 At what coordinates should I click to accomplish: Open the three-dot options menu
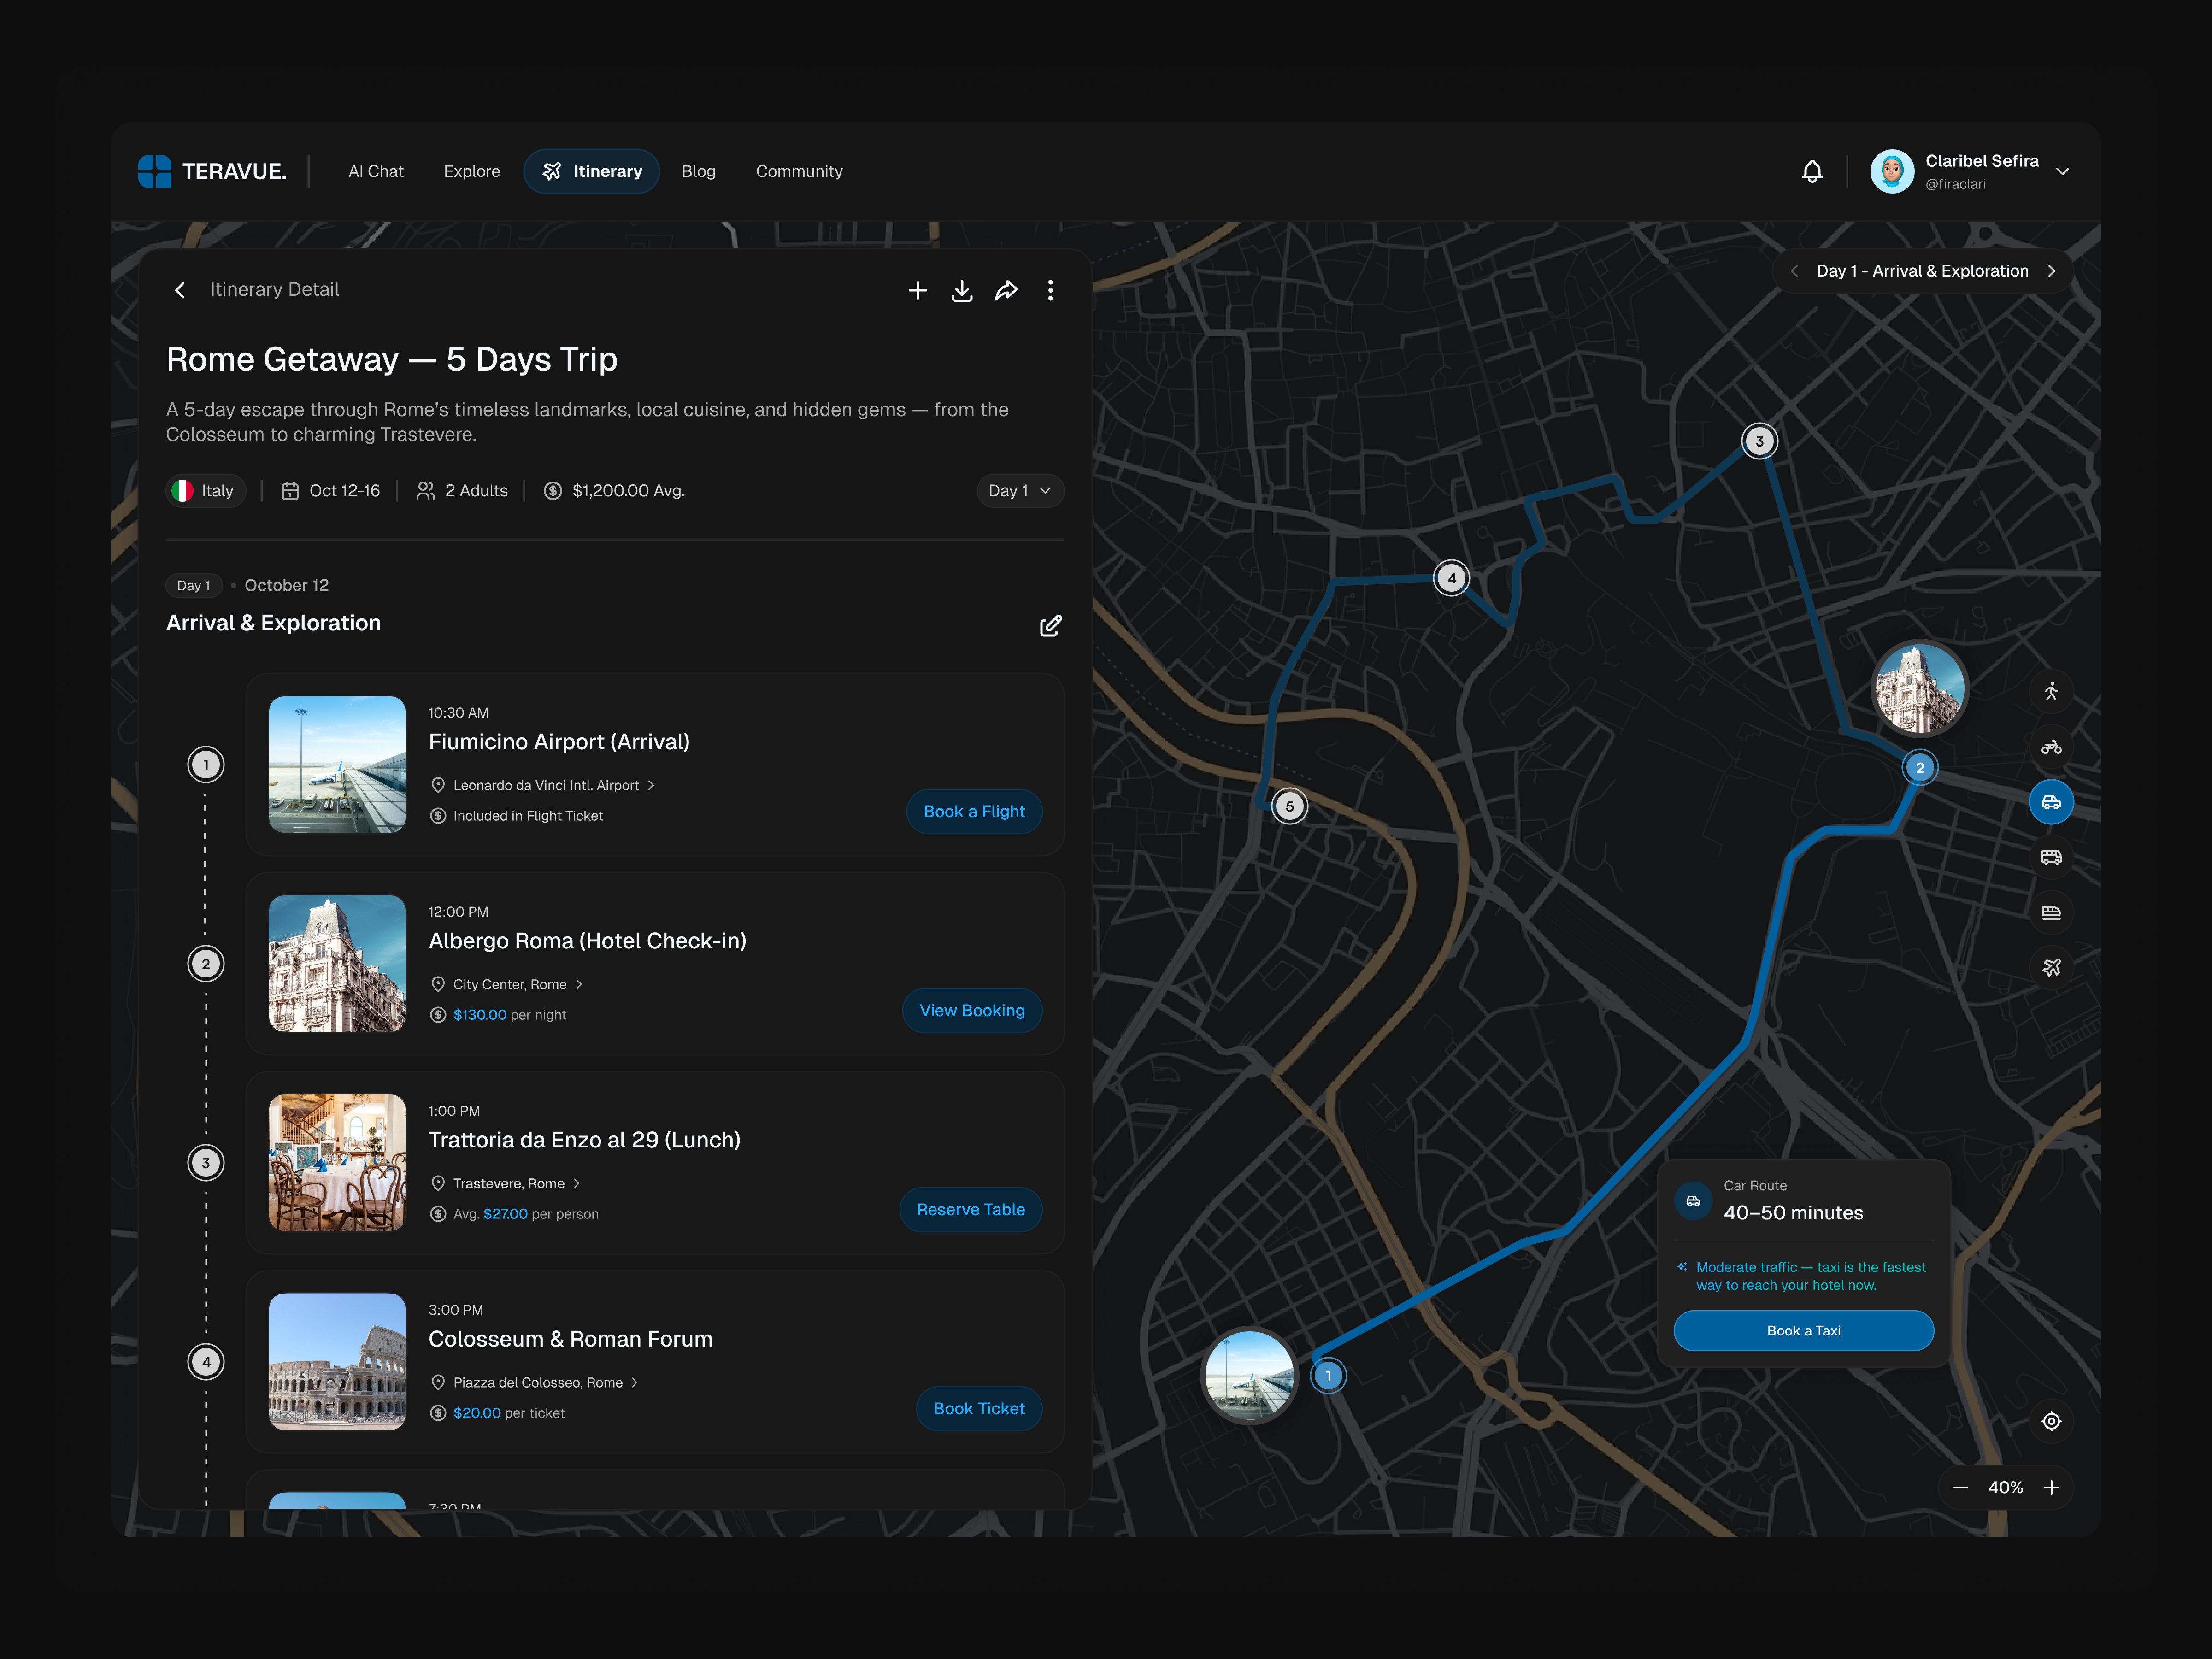(1051, 290)
